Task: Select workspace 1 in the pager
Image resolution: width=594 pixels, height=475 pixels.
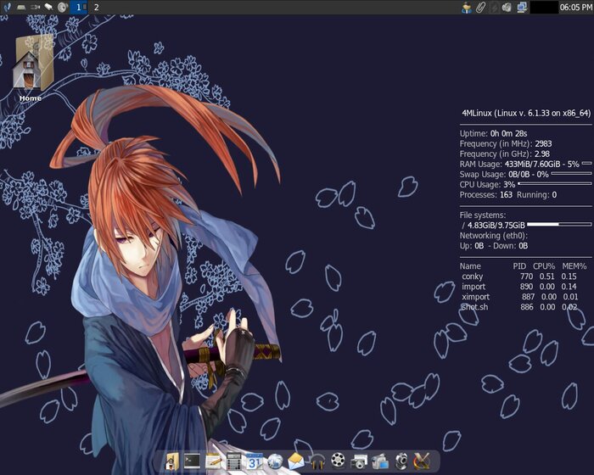Action: [x=80, y=7]
